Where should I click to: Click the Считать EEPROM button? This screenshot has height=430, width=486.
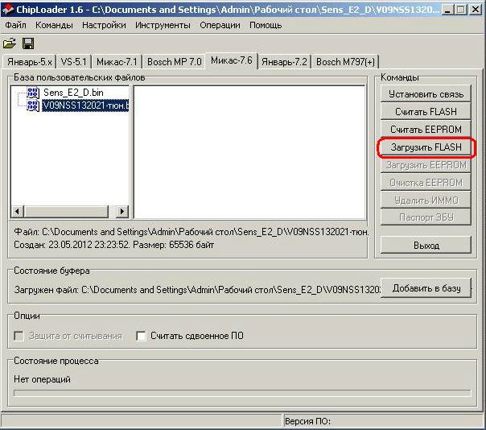pos(425,130)
